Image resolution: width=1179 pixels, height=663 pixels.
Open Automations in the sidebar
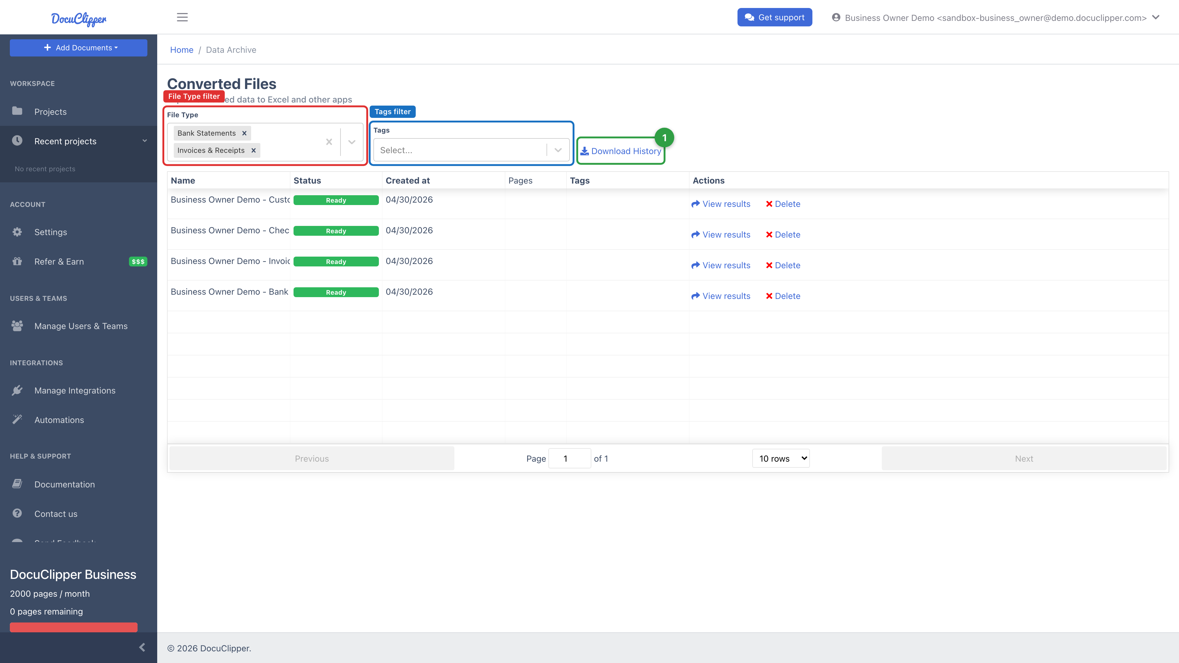tap(59, 420)
